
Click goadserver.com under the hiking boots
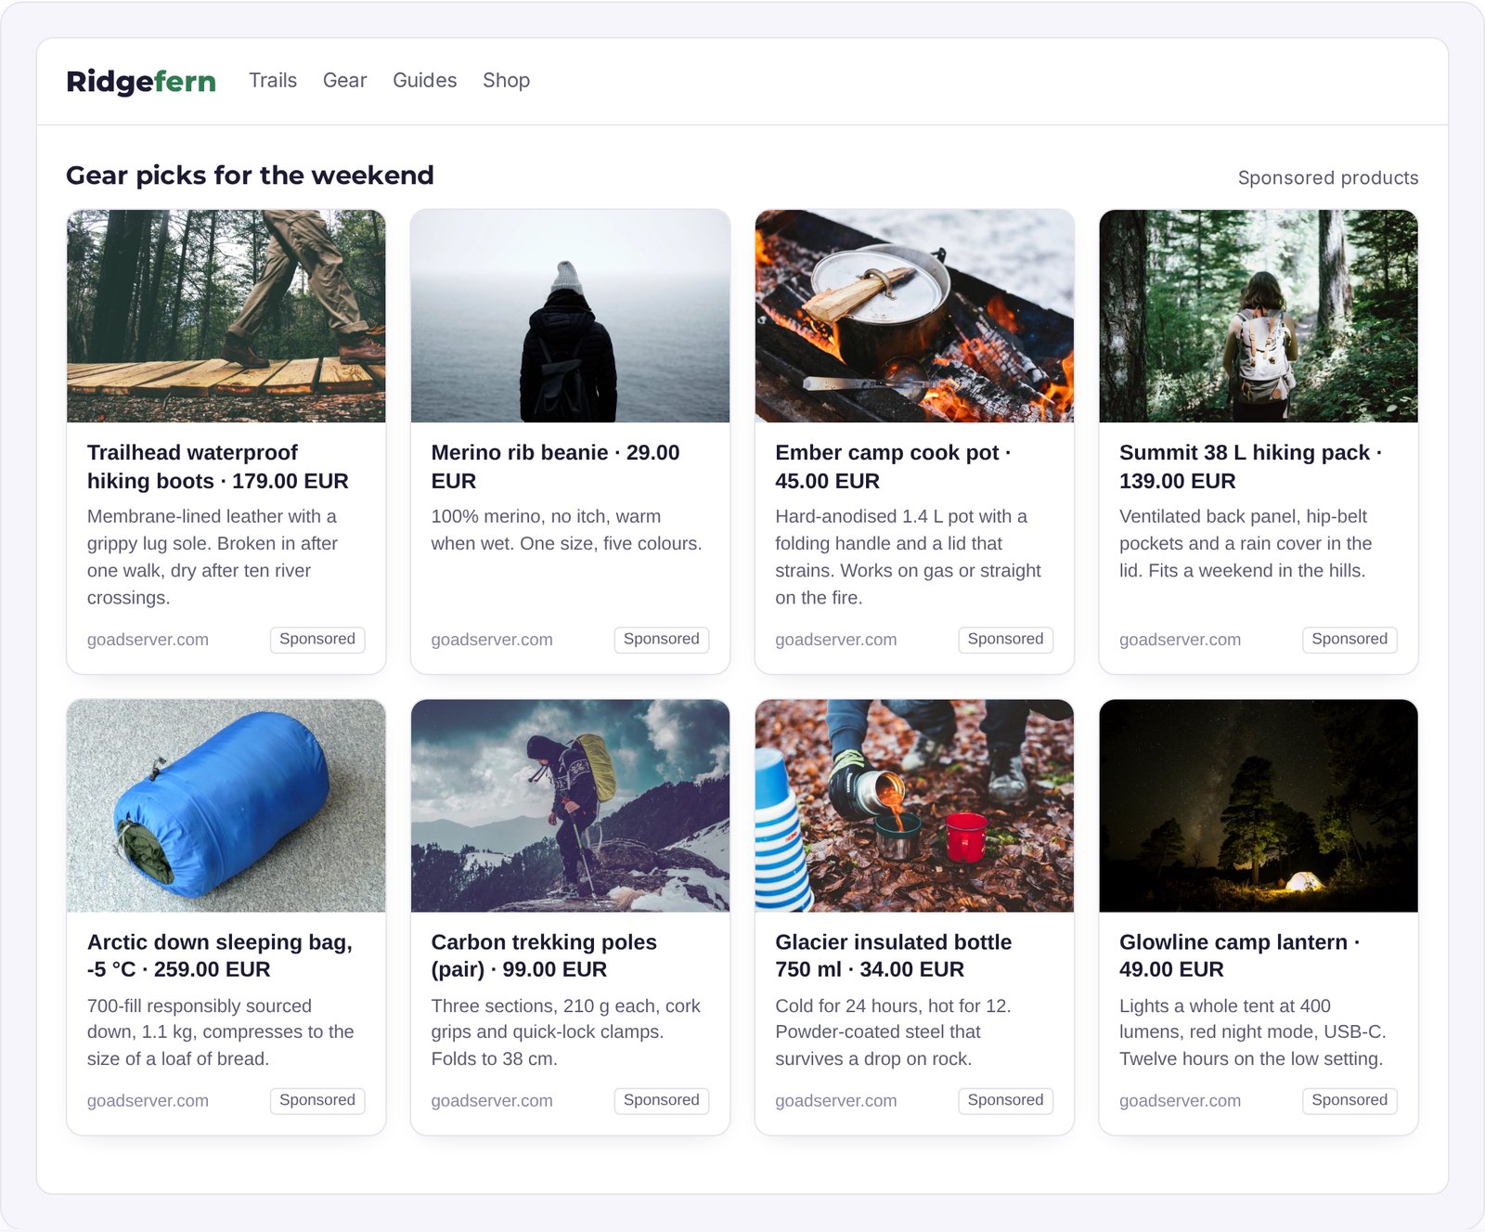[x=148, y=640]
